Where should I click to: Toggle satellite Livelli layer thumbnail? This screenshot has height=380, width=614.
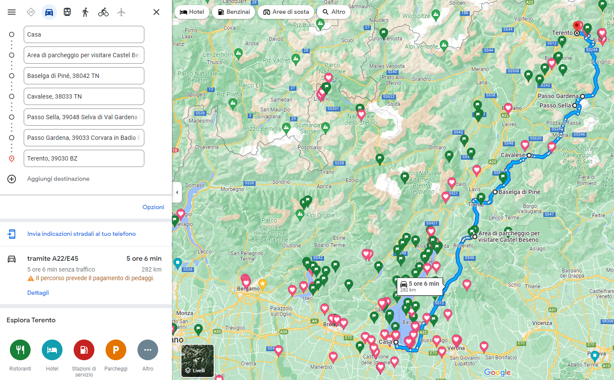point(197,361)
